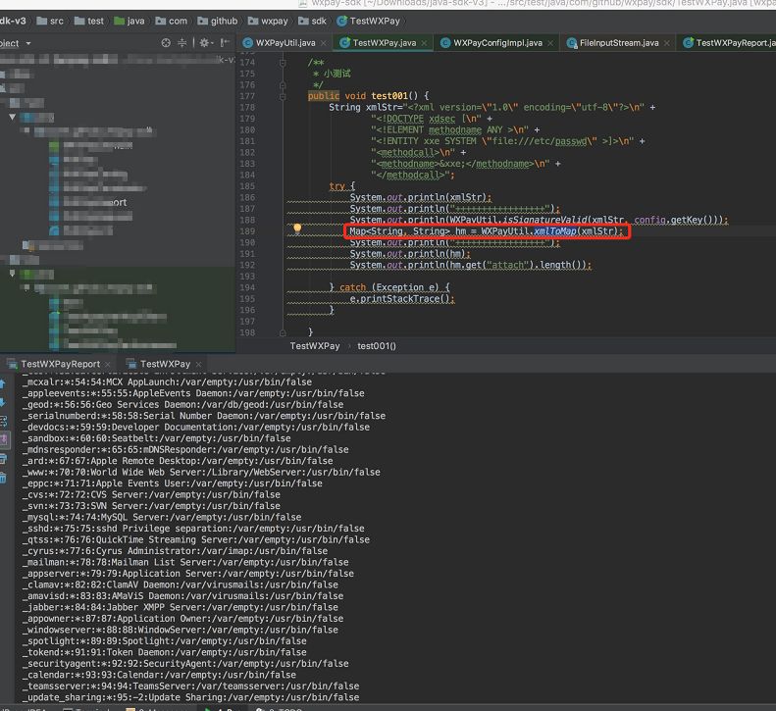The image size is (776, 711).
Task: Open the github breadcrumb package
Action: [218, 22]
